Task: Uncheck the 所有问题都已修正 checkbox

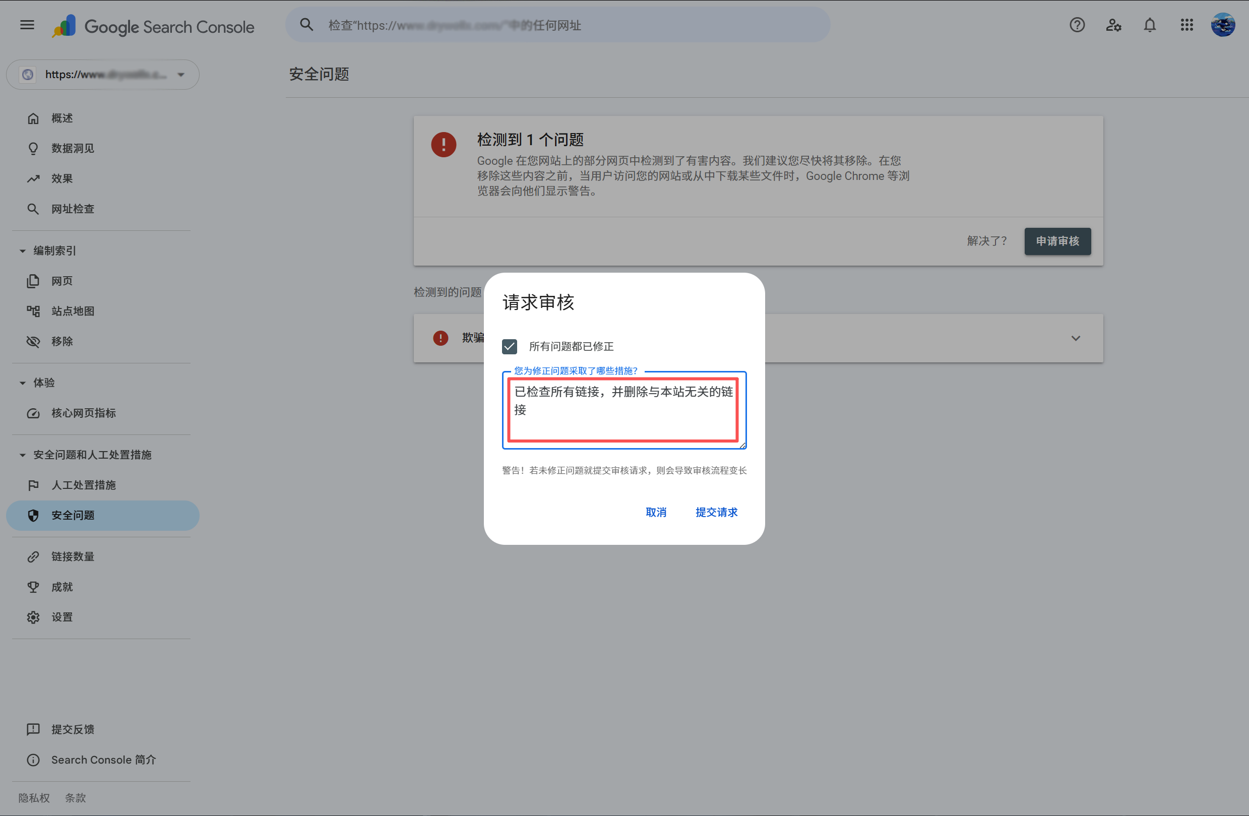Action: [x=510, y=346]
